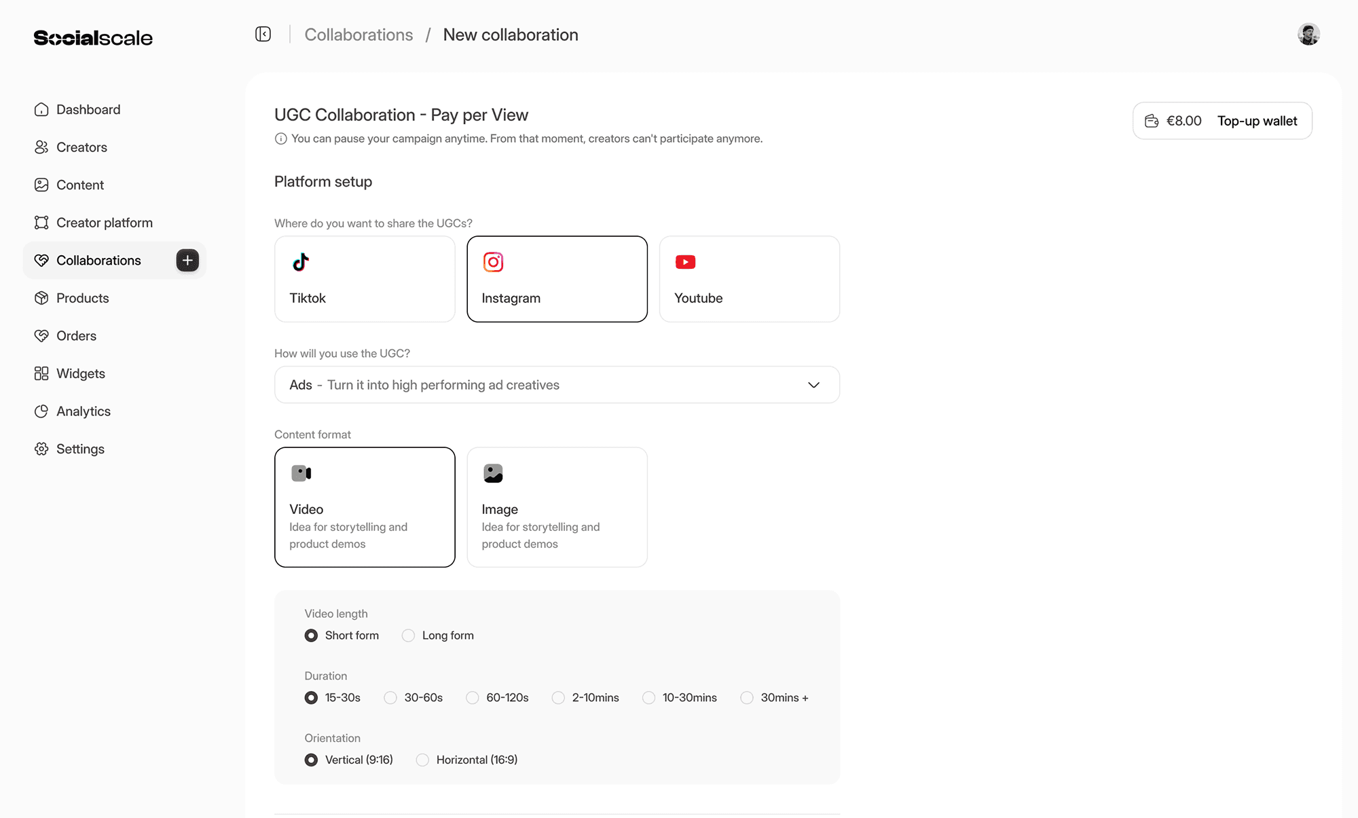Image resolution: width=1358 pixels, height=818 pixels.
Task: Select the TikTok platform card
Action: (365, 279)
